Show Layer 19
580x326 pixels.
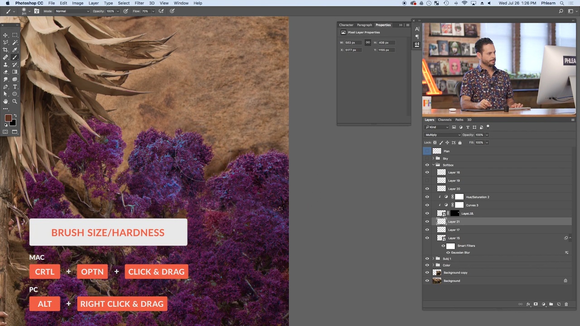coord(427,181)
